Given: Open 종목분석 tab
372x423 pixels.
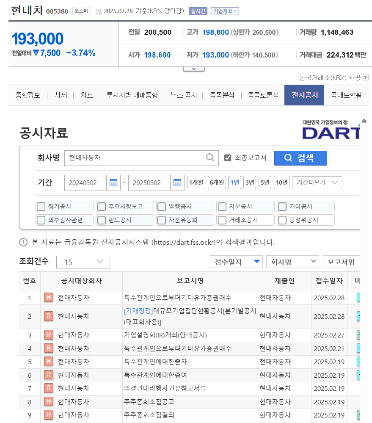Looking at the screenshot, I should (x=222, y=95).
